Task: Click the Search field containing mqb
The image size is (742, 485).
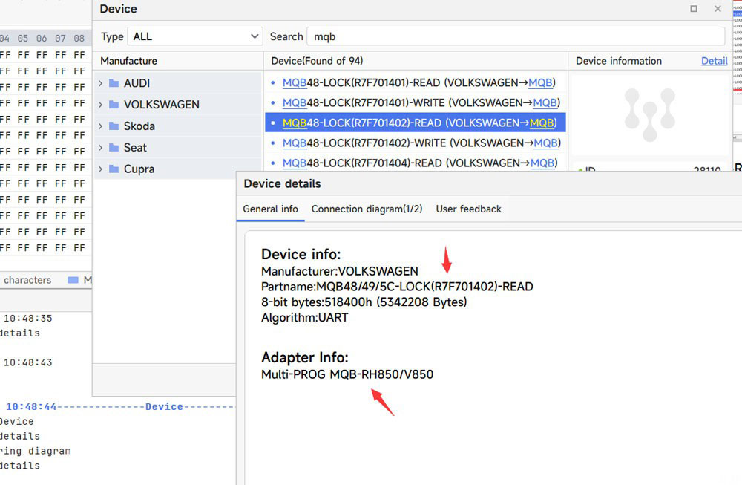Action: click(516, 36)
